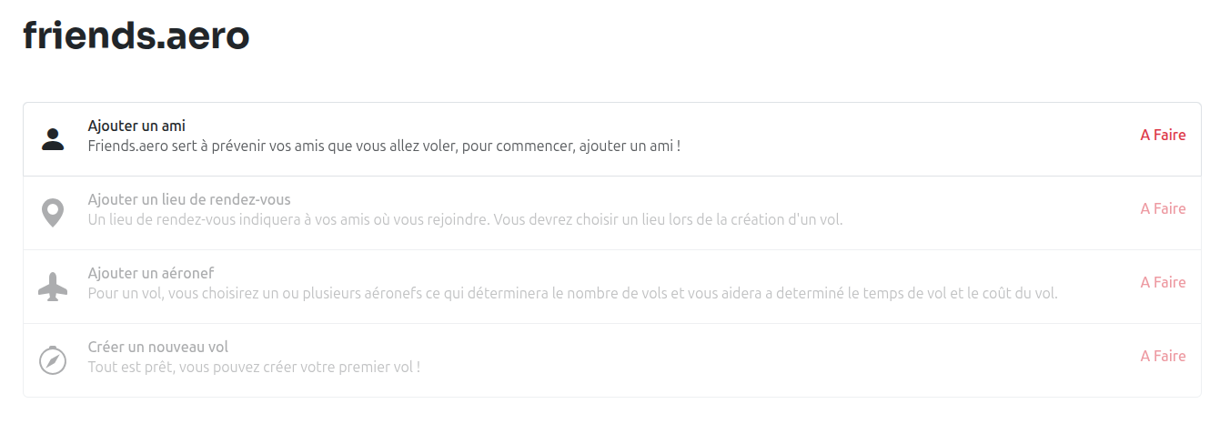Screen dimensions: 1230x424
Task: Click the airplane icon
Action: (x=54, y=287)
